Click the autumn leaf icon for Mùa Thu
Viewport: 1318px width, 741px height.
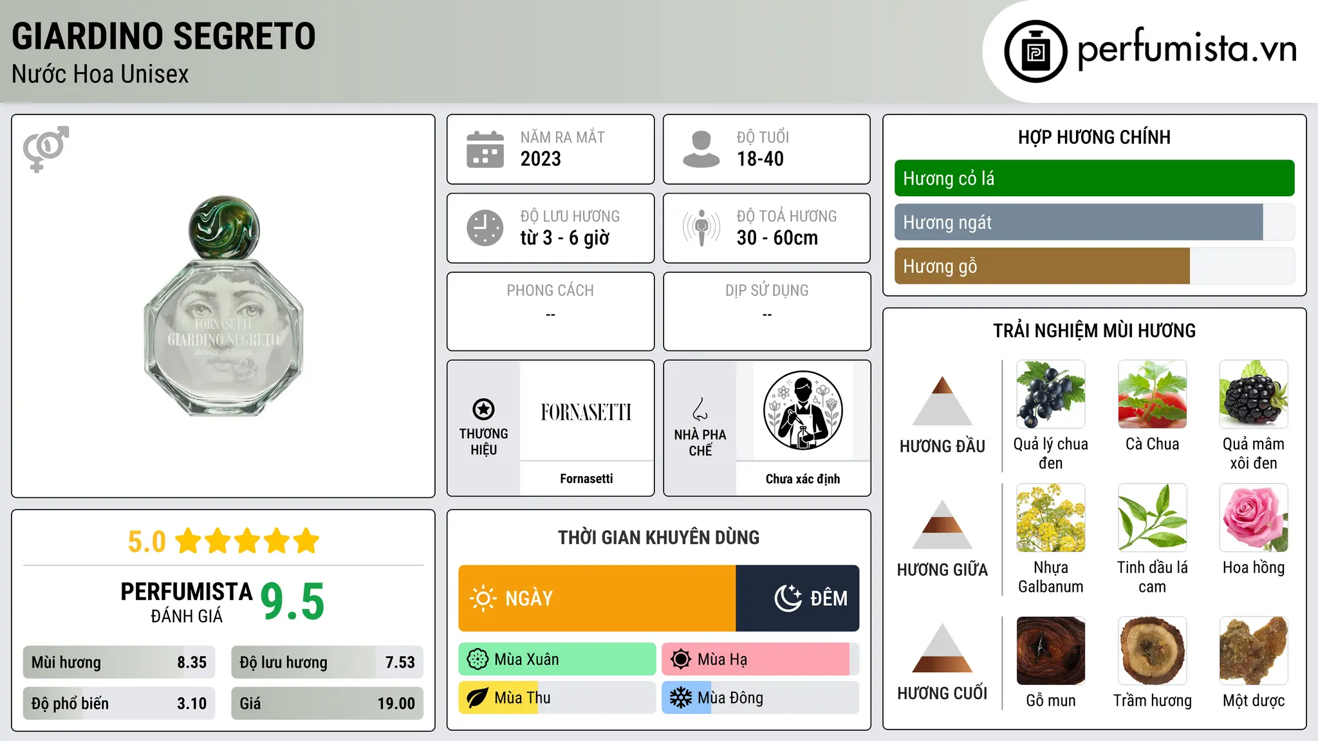[x=478, y=698]
